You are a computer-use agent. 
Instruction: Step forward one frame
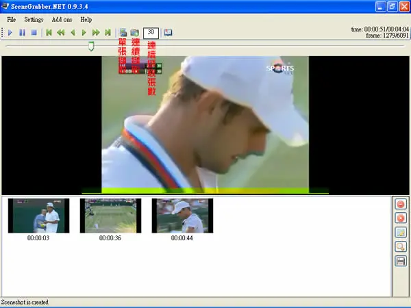point(84,32)
